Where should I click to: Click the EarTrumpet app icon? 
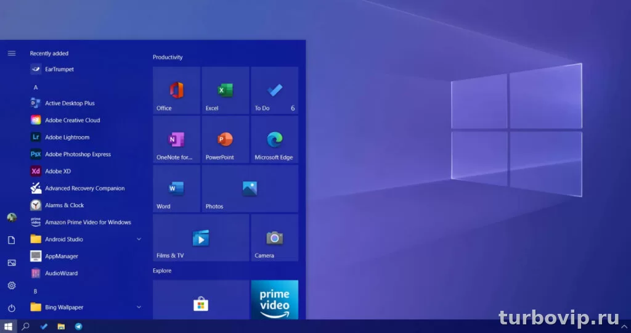[x=36, y=69]
